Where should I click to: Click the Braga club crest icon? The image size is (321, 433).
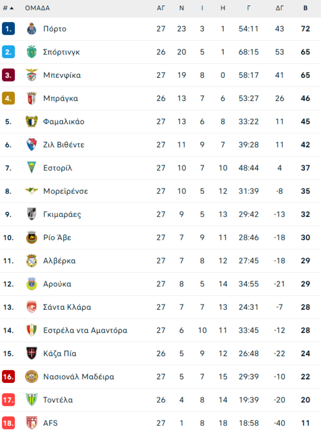[x=32, y=98]
